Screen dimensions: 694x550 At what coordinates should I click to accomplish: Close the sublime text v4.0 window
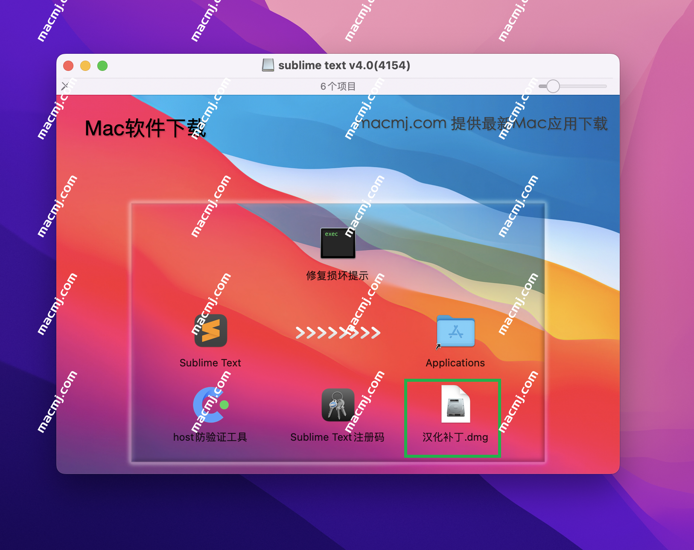click(x=68, y=66)
